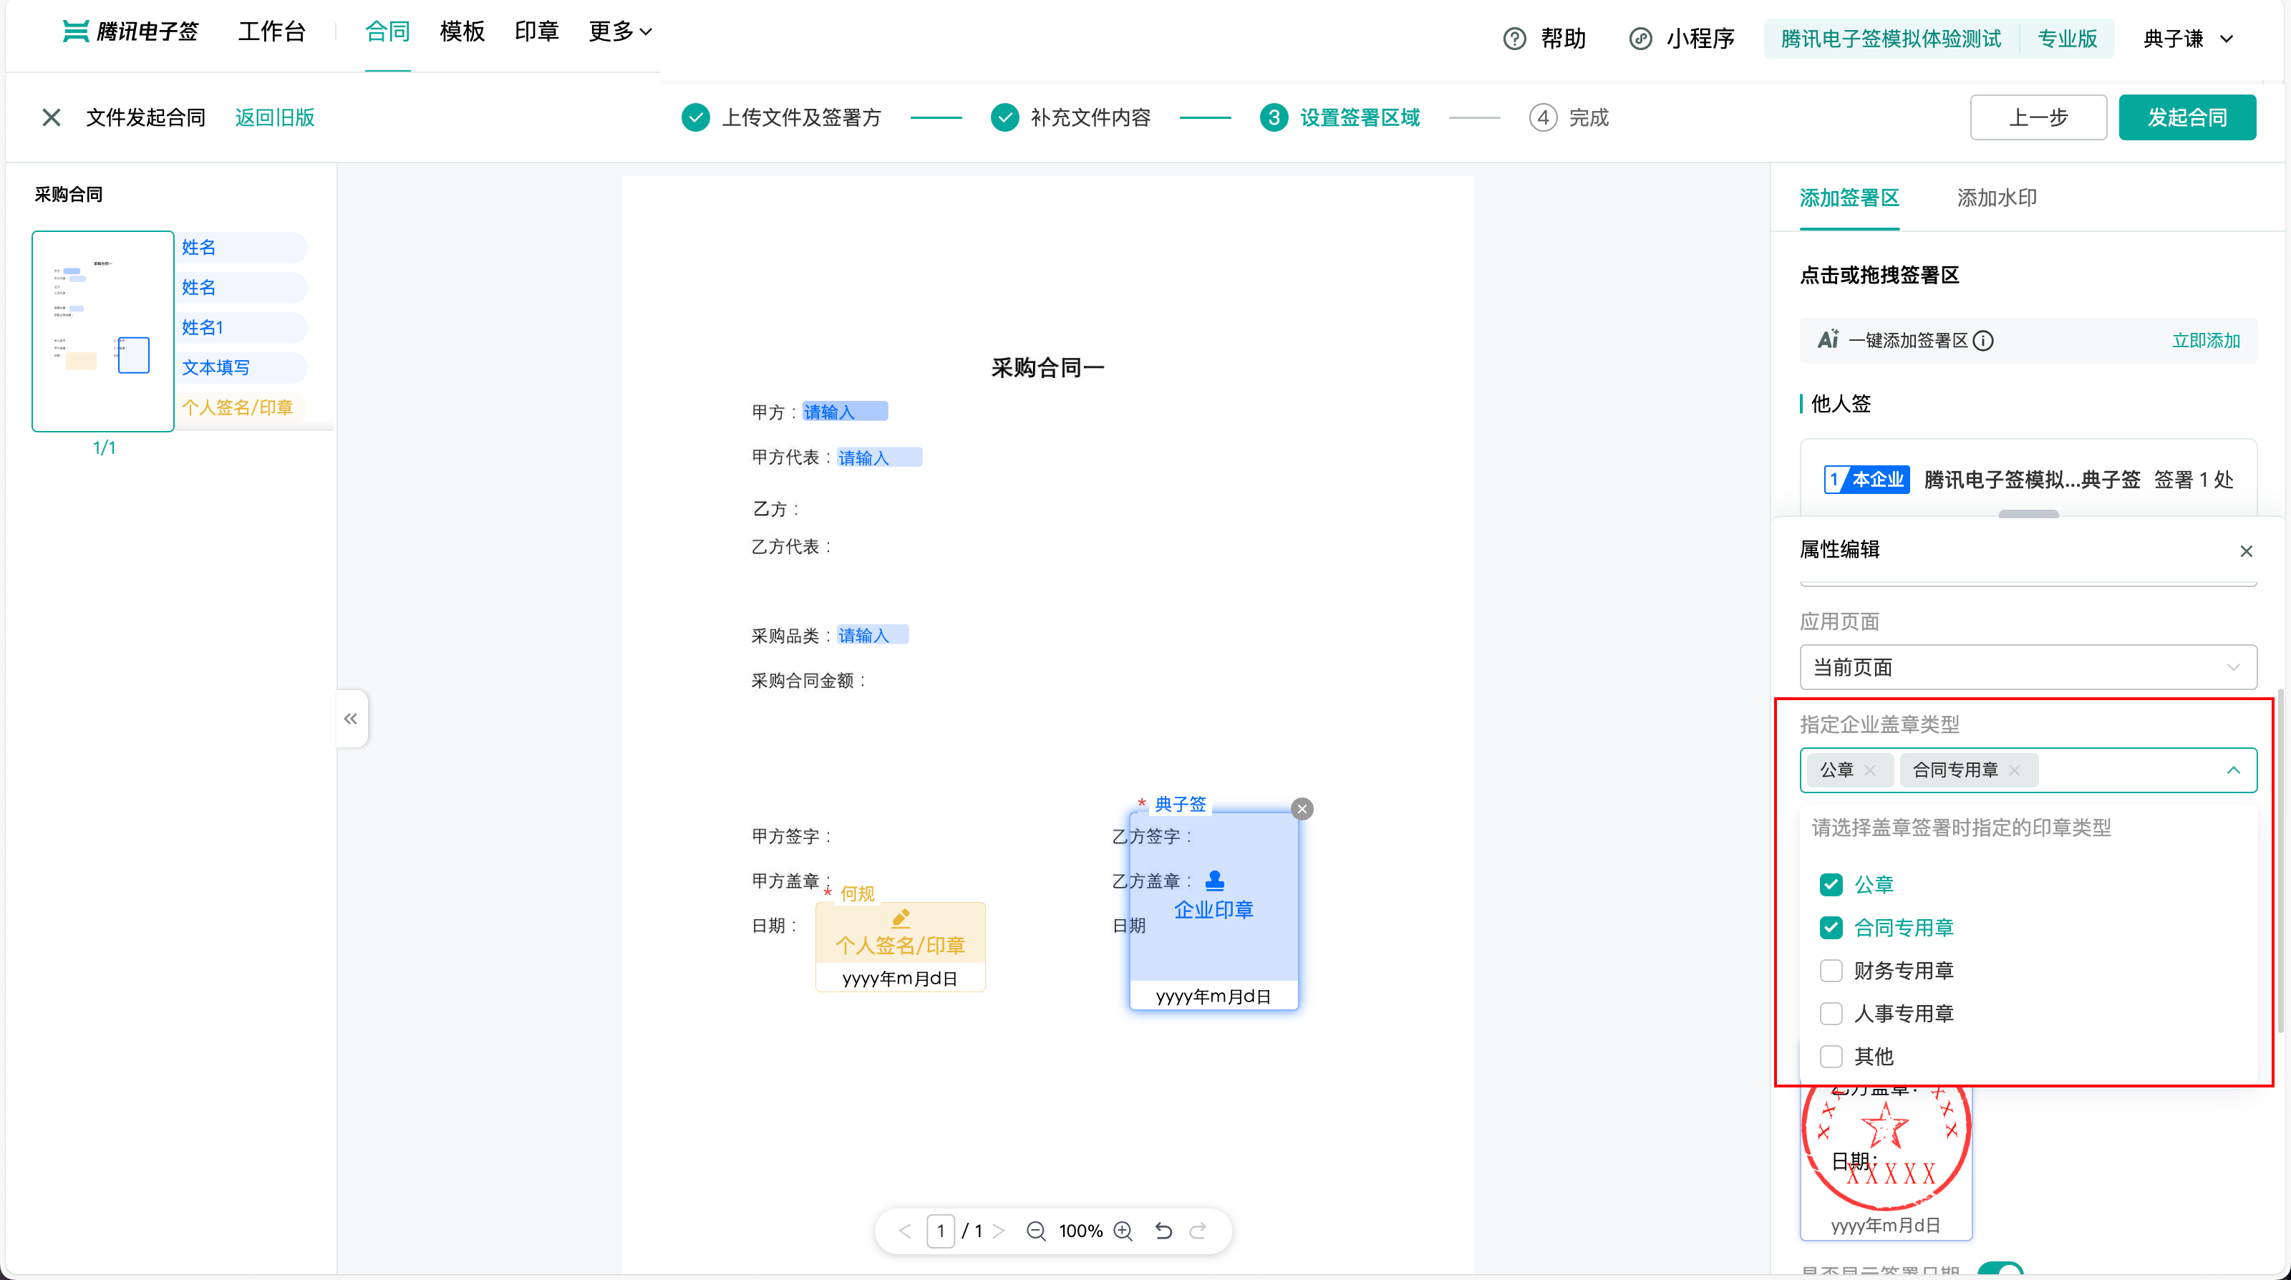Open the 模板 menu
Screen dimensions: 2291x1280
click(x=462, y=32)
